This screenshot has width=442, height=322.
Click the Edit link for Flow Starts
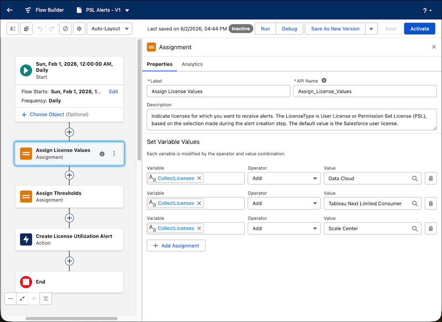click(x=113, y=92)
